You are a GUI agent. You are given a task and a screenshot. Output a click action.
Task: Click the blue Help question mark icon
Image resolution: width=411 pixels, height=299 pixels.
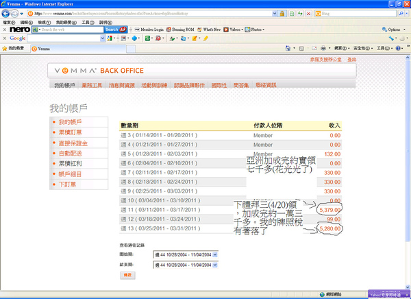[398, 48]
